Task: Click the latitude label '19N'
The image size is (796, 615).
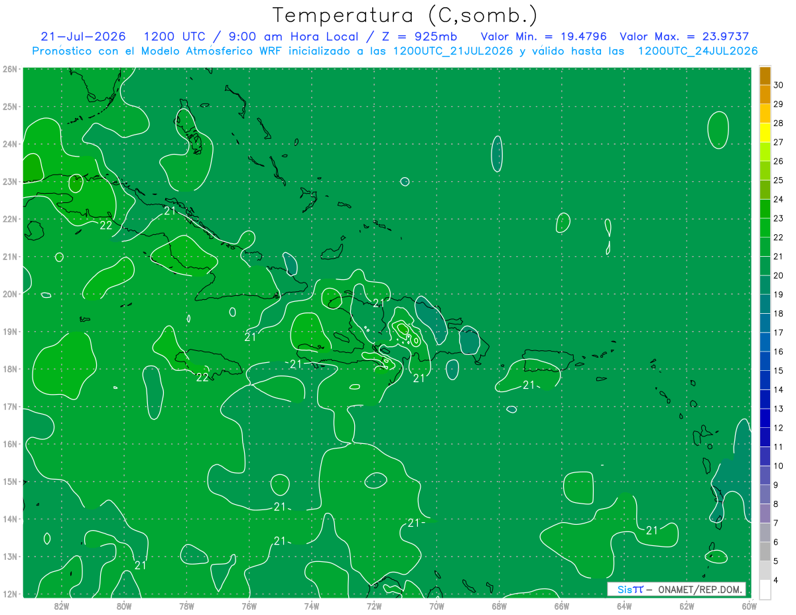Action: 10,331
